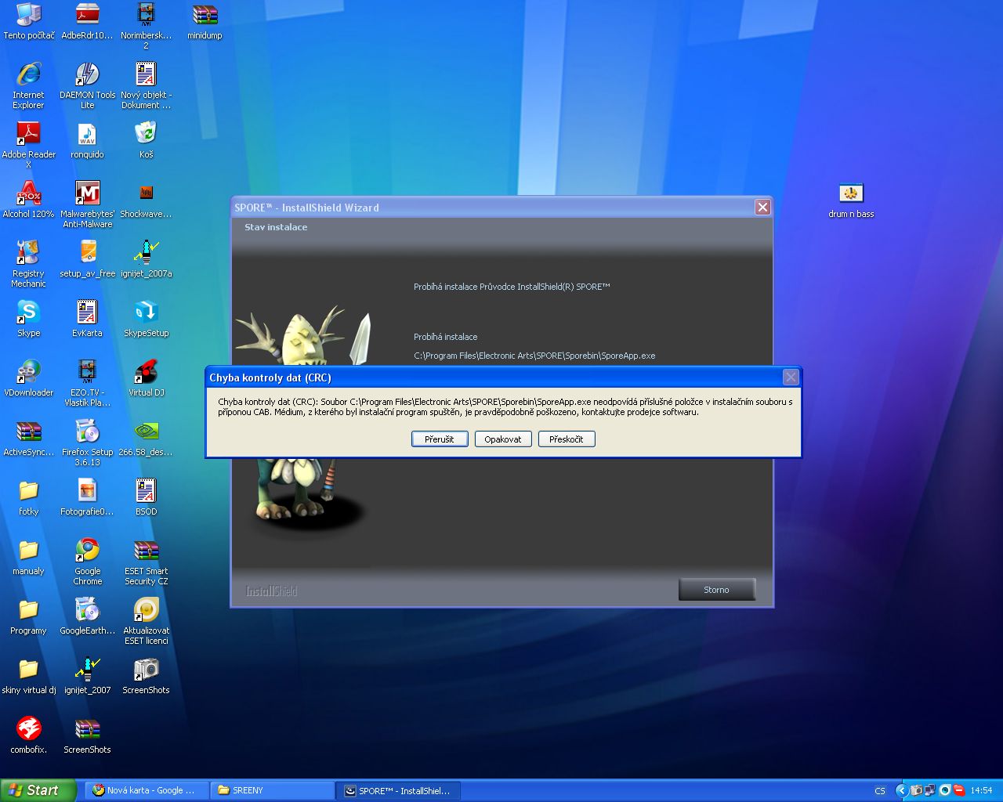
Task: Click Přeskočit to skip the file
Action: pos(566,439)
